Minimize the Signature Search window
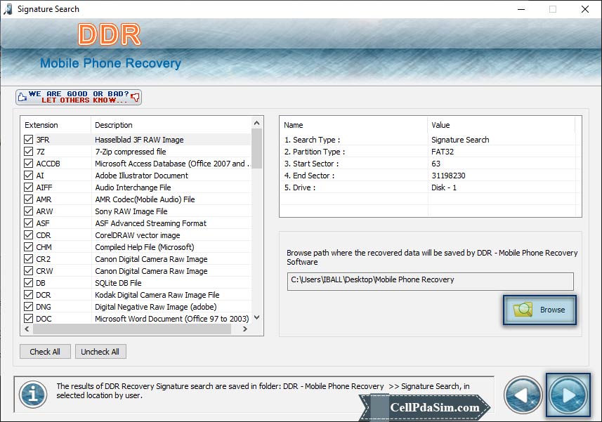This screenshot has width=602, height=422. pos(521,9)
